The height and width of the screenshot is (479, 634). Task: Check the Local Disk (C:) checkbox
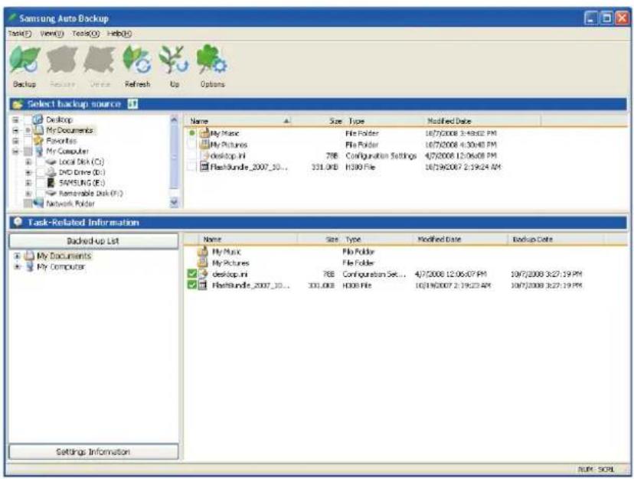tap(40, 161)
